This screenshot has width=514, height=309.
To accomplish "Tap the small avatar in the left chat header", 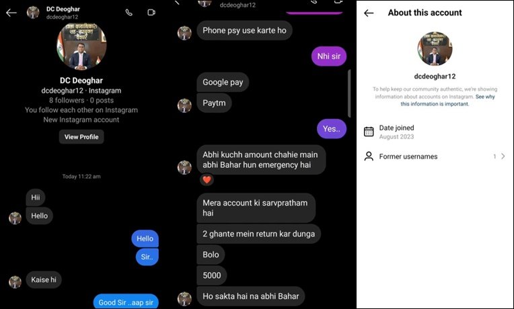I will (33, 13).
